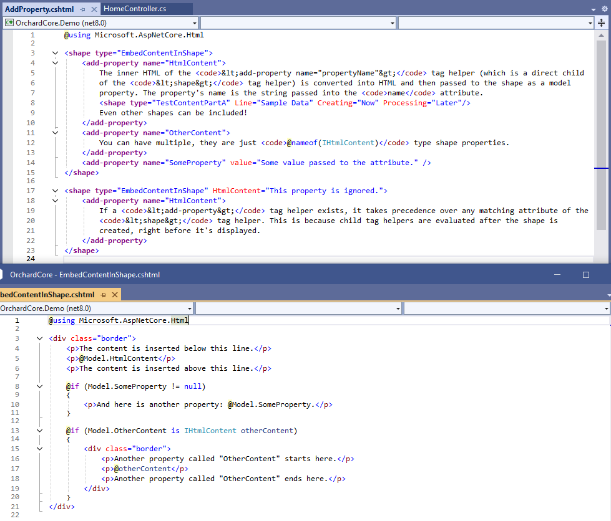Click "Some value passed to the attribute." text
This screenshot has height=521, width=611.
click(338, 163)
